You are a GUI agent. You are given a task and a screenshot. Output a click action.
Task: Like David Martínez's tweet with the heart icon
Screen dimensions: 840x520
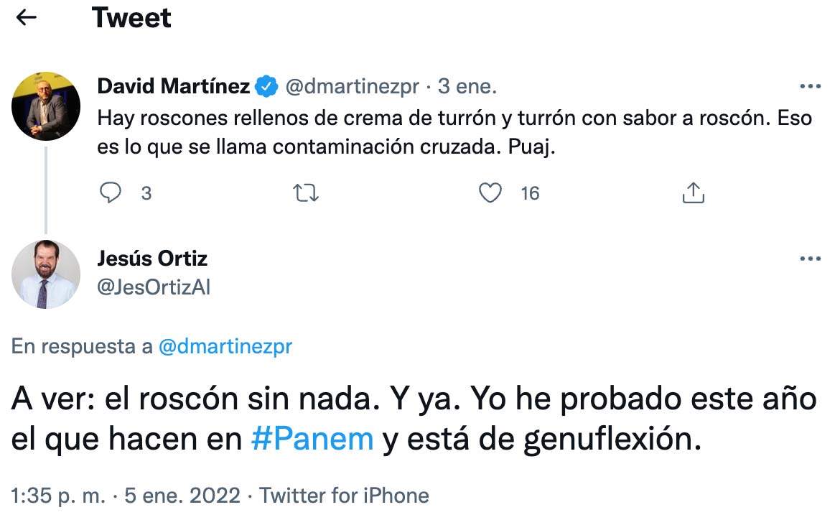click(x=490, y=192)
